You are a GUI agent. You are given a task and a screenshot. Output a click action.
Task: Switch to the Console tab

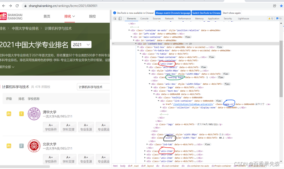(144, 19)
